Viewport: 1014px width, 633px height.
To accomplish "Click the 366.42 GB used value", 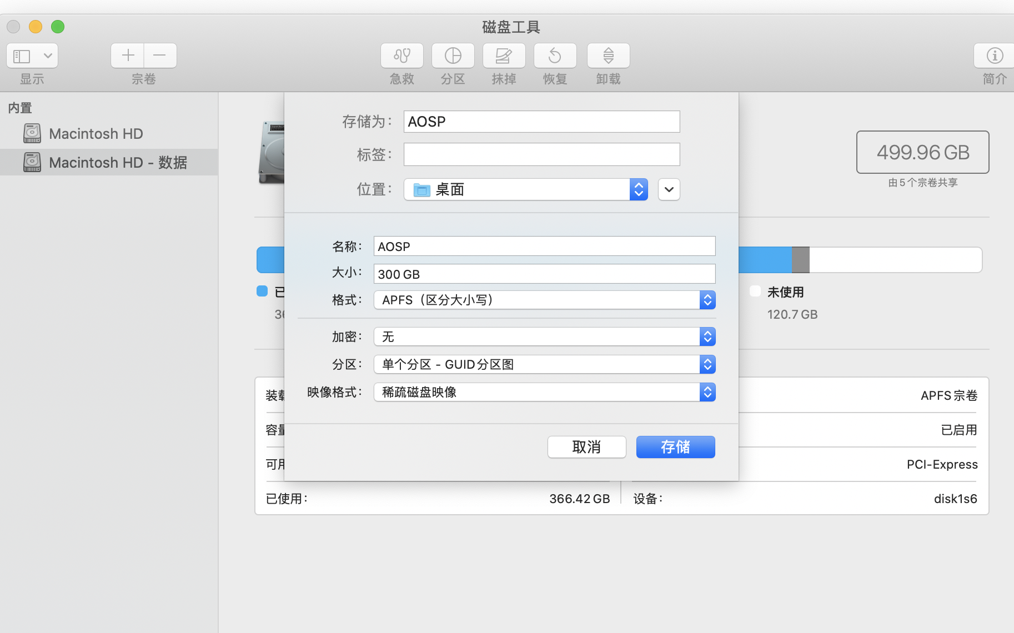I will 579,499.
